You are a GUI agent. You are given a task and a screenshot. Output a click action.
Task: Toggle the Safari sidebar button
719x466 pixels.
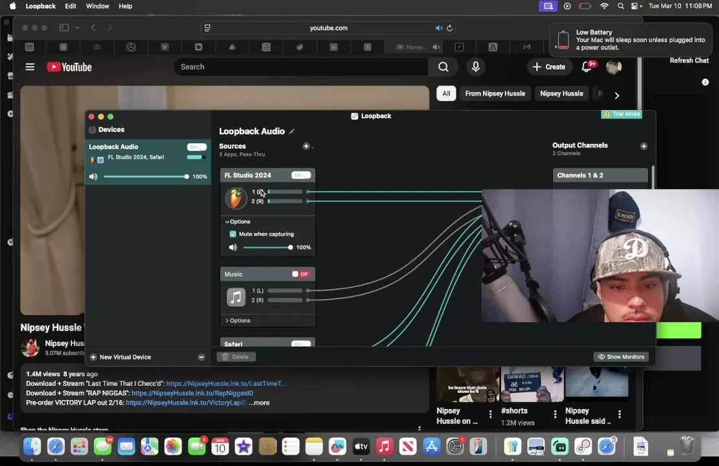[x=64, y=27]
